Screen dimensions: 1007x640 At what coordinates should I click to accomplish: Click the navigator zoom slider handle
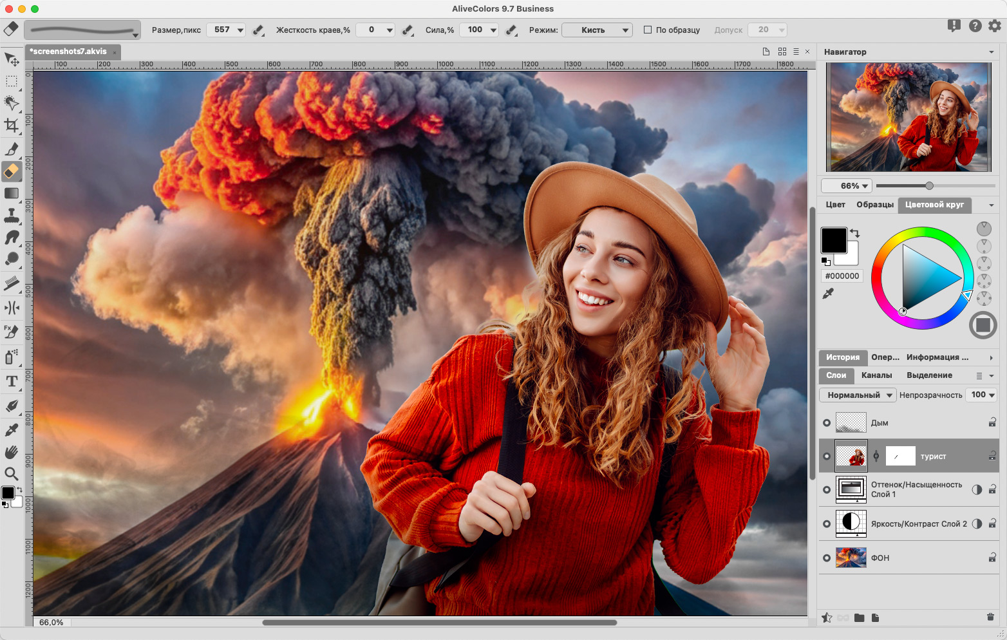click(x=929, y=185)
